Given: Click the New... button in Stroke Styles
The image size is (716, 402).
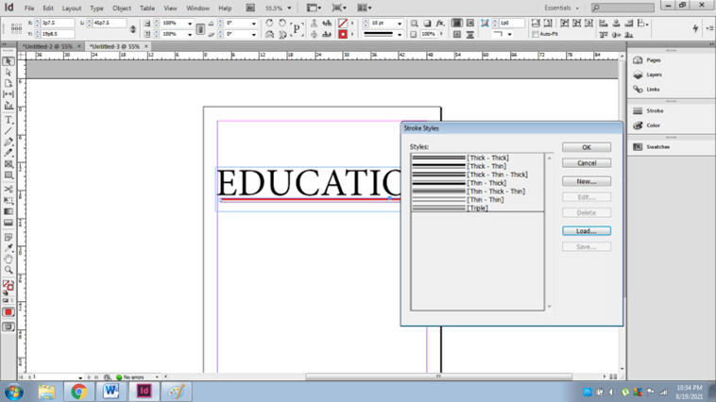Looking at the screenshot, I should point(586,181).
